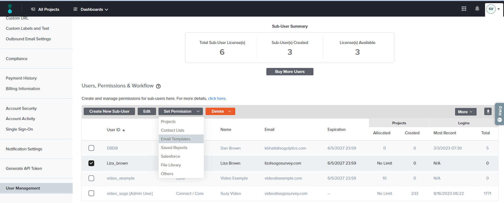This screenshot has width=504, height=203.
Task: Open Account Security in sidebar
Action: click(21, 108)
